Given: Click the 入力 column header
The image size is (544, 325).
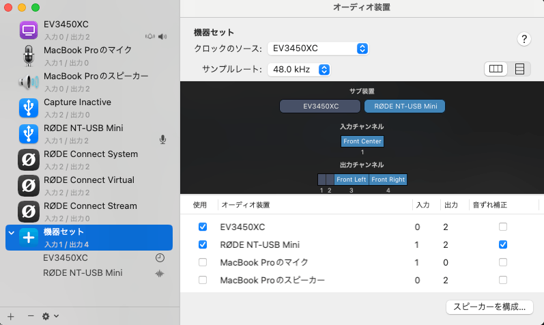Looking at the screenshot, I should click(423, 205).
